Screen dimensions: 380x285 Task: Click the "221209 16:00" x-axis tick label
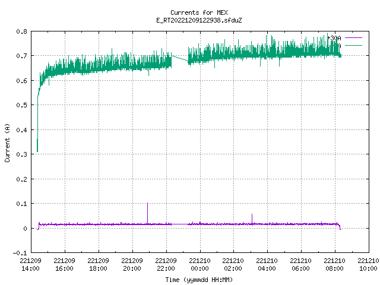[65, 265]
